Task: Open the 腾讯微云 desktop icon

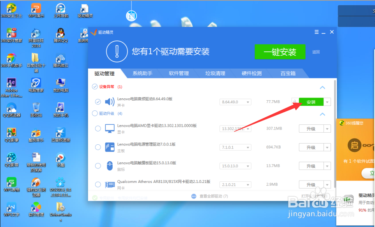Action: [61, 60]
